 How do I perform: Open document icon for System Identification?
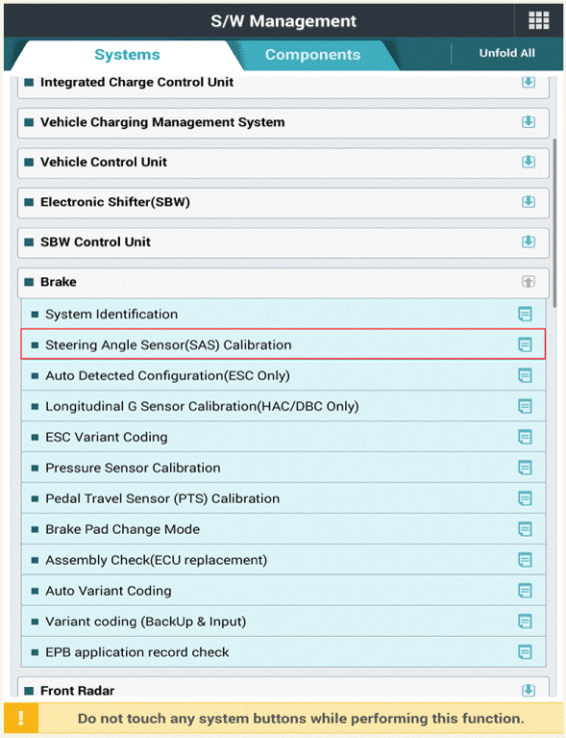tap(525, 314)
